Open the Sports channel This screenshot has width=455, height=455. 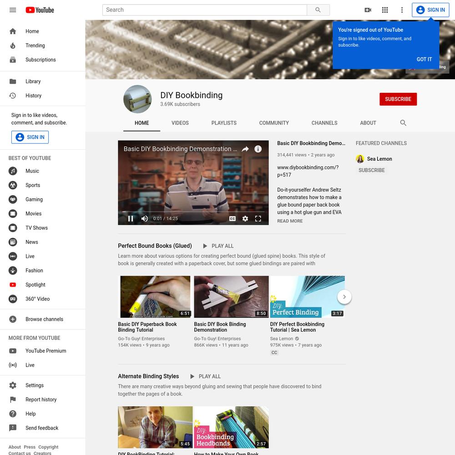[x=43, y=186]
